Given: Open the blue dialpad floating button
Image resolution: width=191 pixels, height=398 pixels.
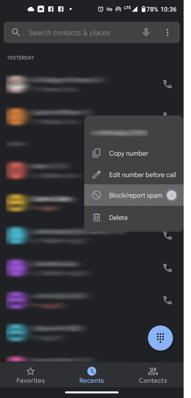Looking at the screenshot, I should point(160,338).
